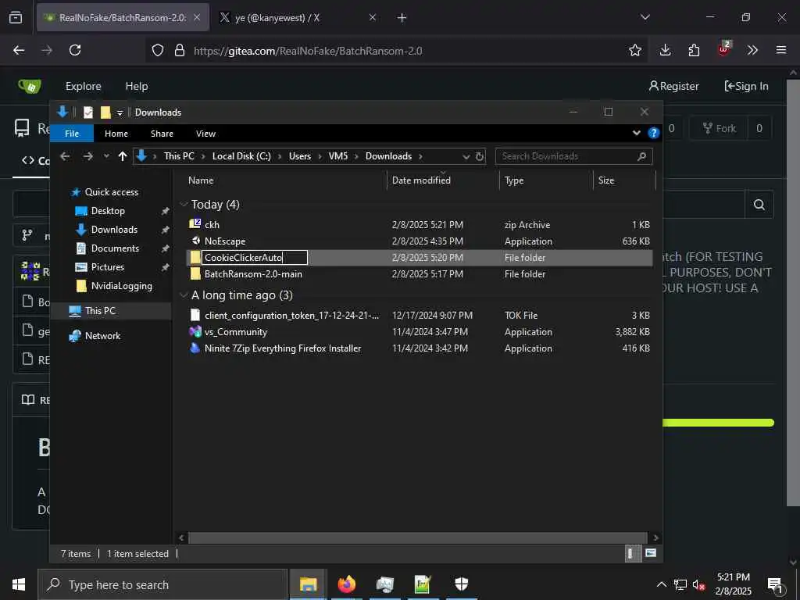Go up one folder level in Explorer
The height and width of the screenshot is (600, 800).
[x=123, y=156]
